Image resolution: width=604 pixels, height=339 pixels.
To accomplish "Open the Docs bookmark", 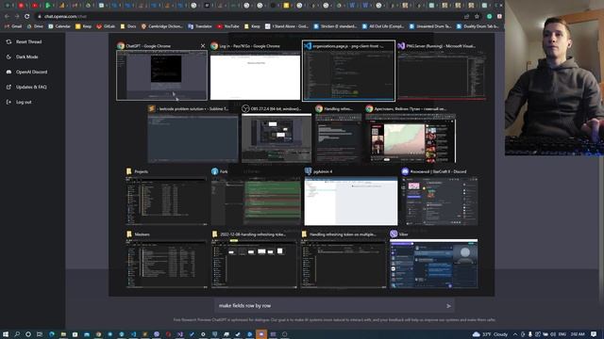I will pos(128,26).
